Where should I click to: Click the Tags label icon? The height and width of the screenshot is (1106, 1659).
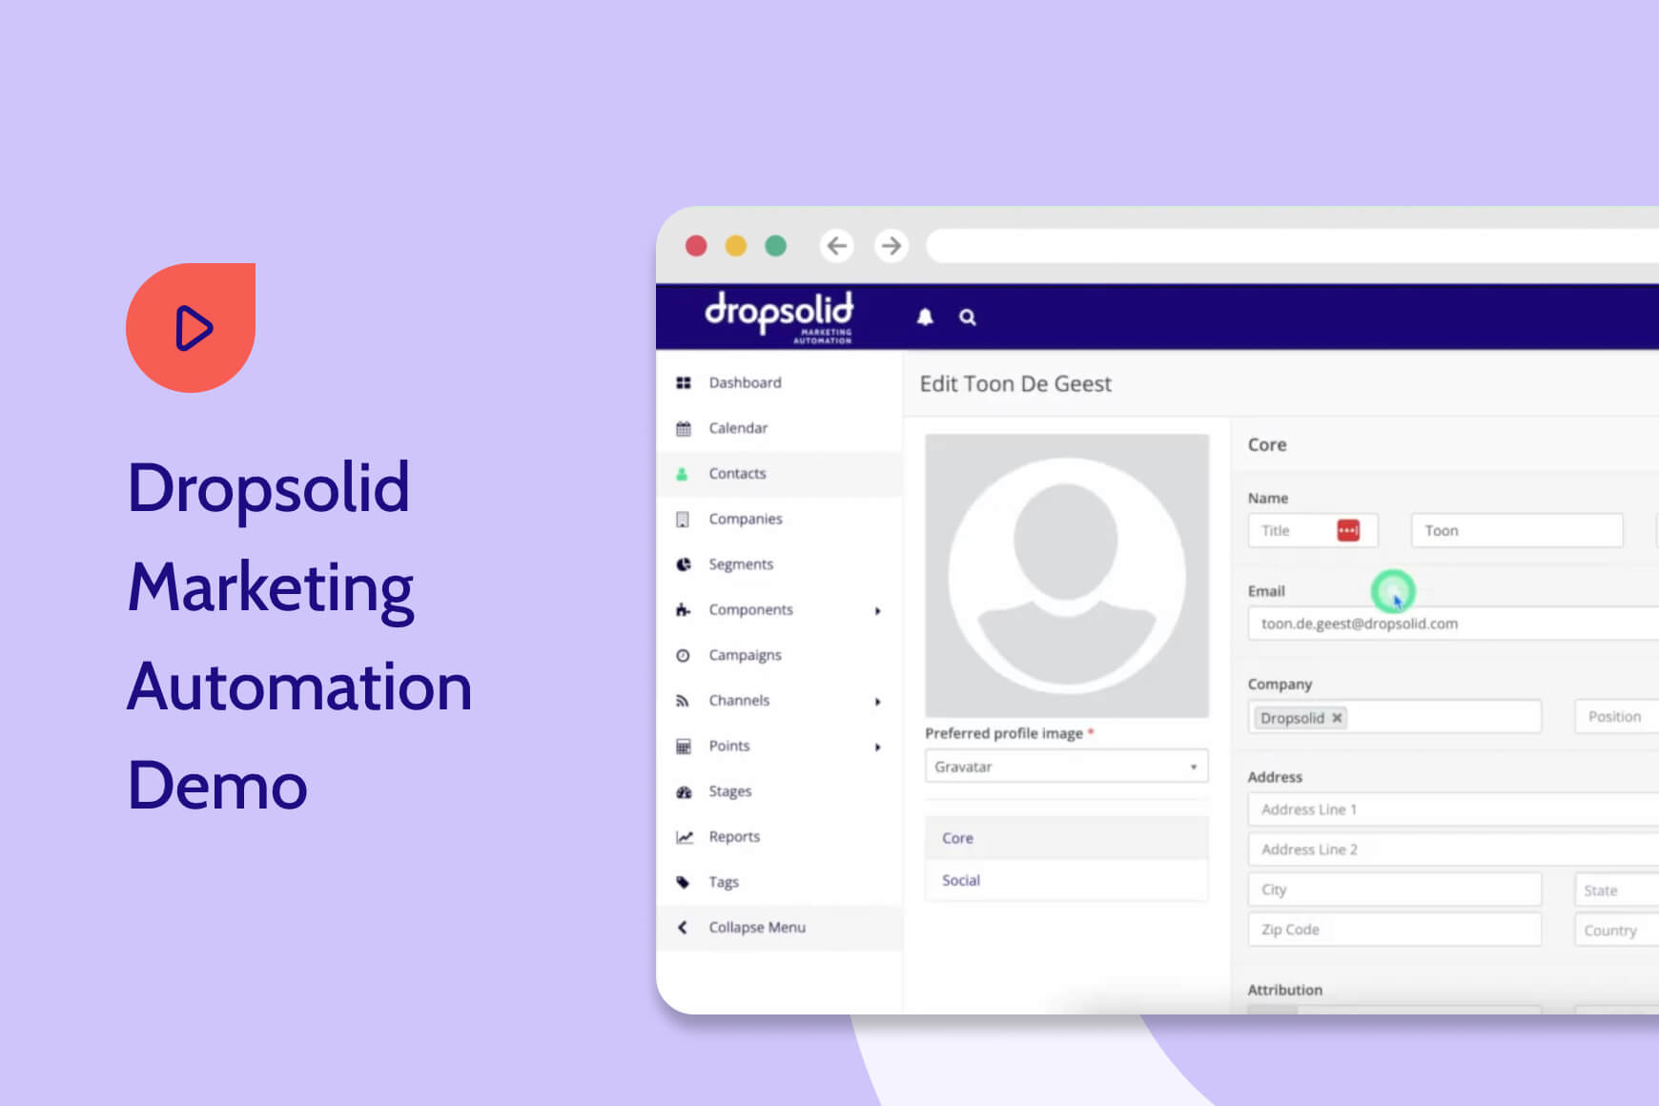(x=683, y=882)
